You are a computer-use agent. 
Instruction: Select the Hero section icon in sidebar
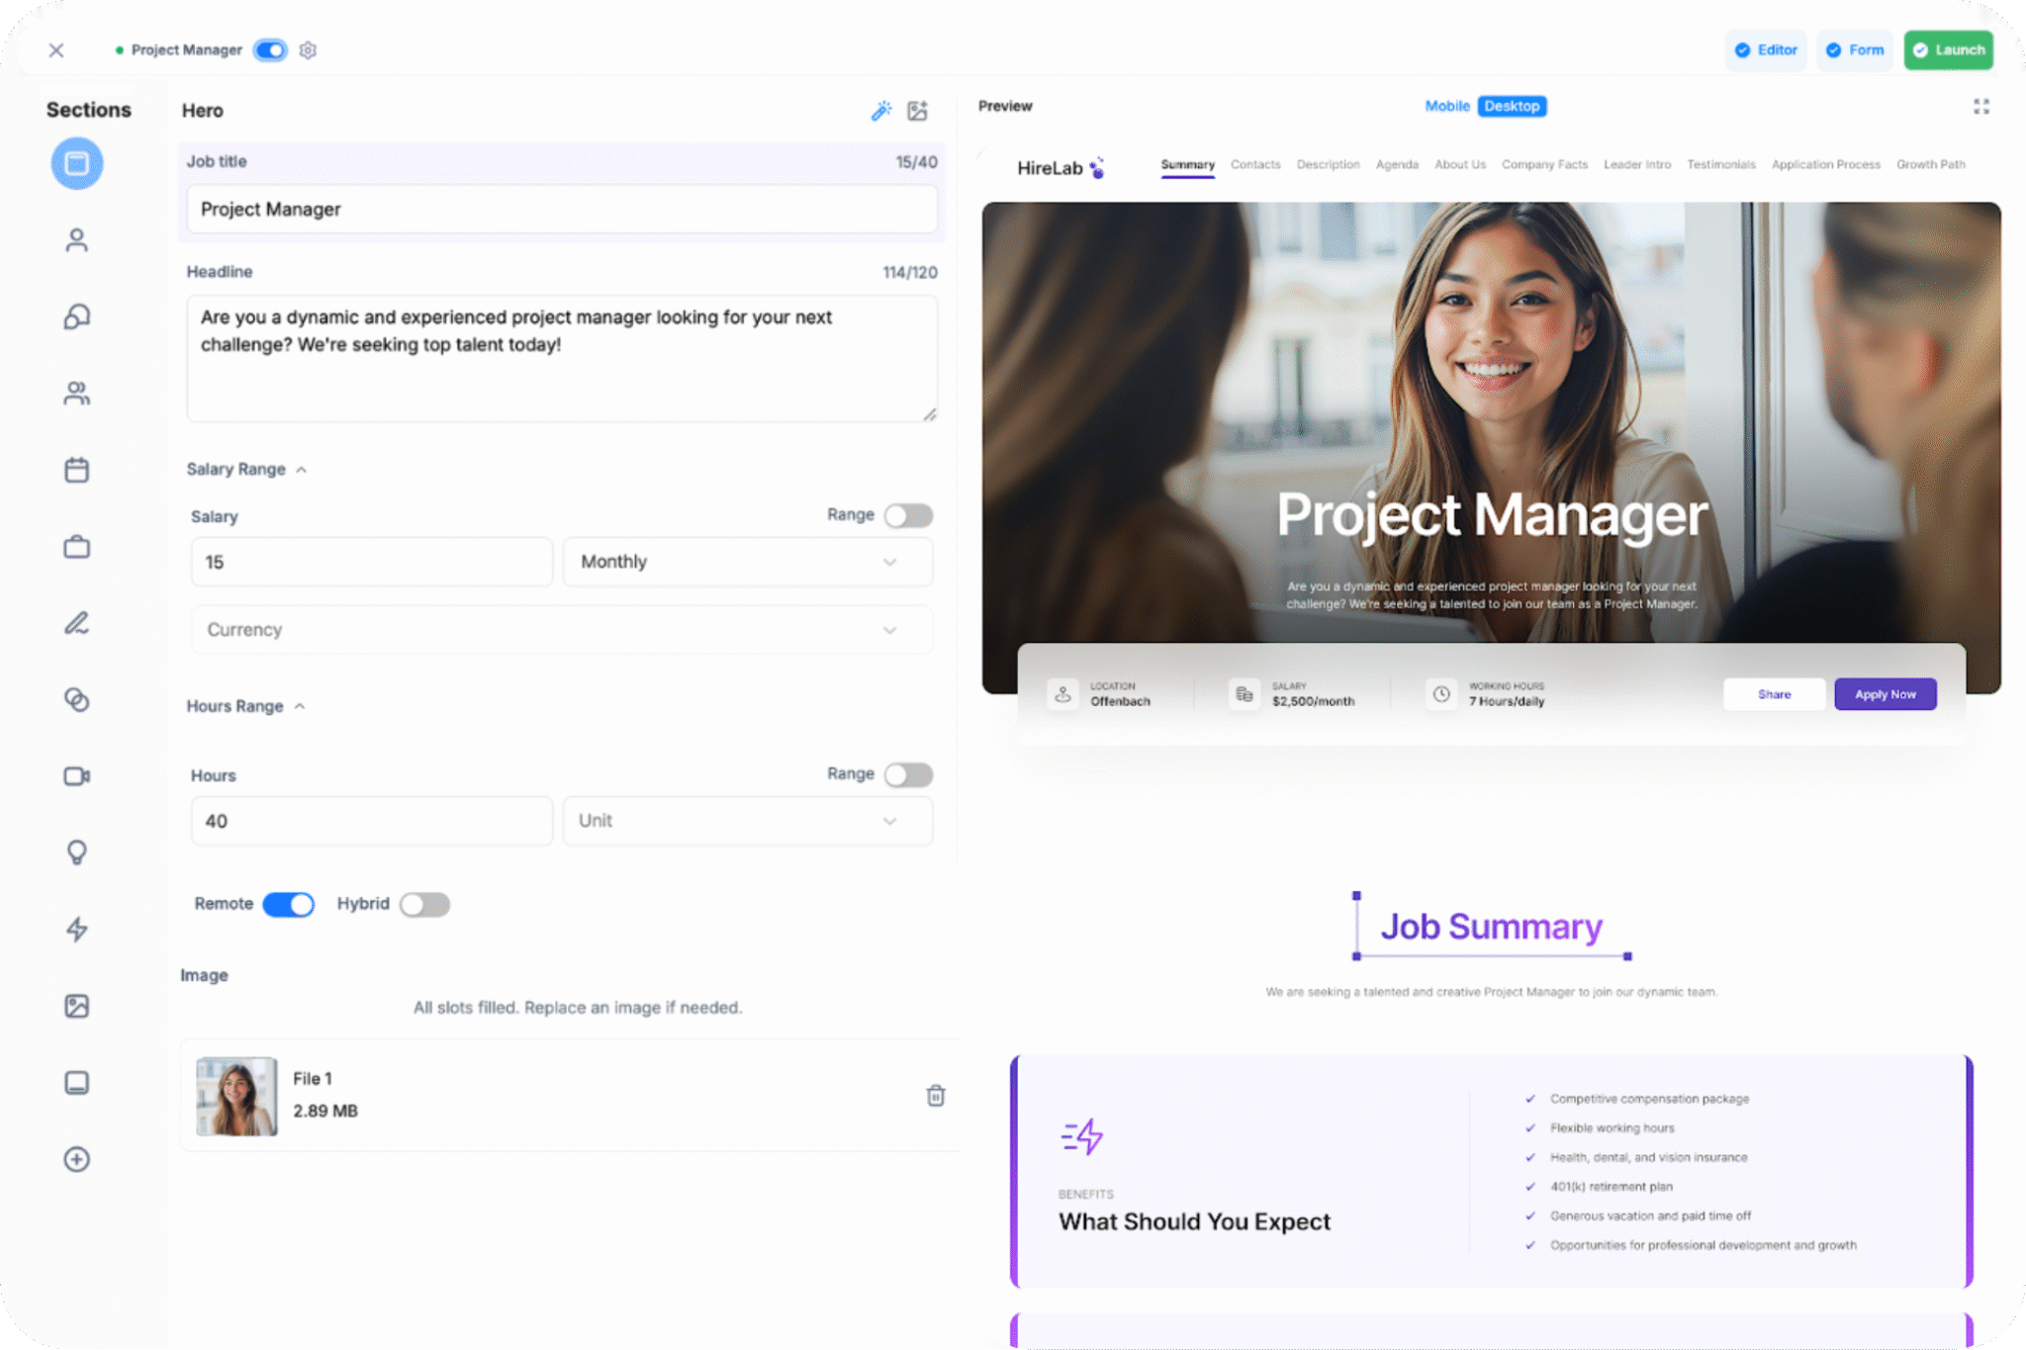pos(77,163)
